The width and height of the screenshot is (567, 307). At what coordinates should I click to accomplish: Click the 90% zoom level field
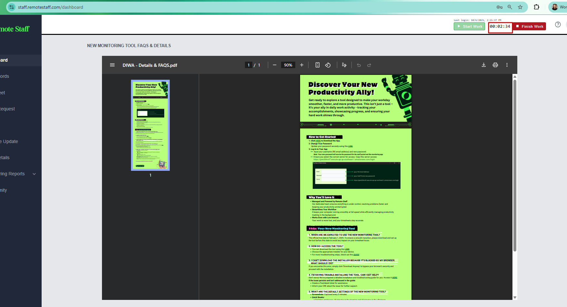click(288, 65)
